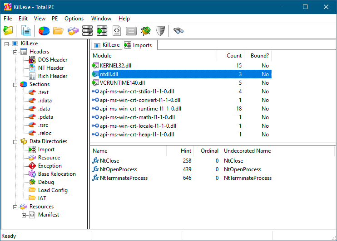This screenshot has width=337, height=241.
Task: Sort imports by Count column header
Action: click(x=234, y=56)
